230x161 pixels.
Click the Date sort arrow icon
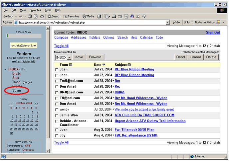(104, 65)
